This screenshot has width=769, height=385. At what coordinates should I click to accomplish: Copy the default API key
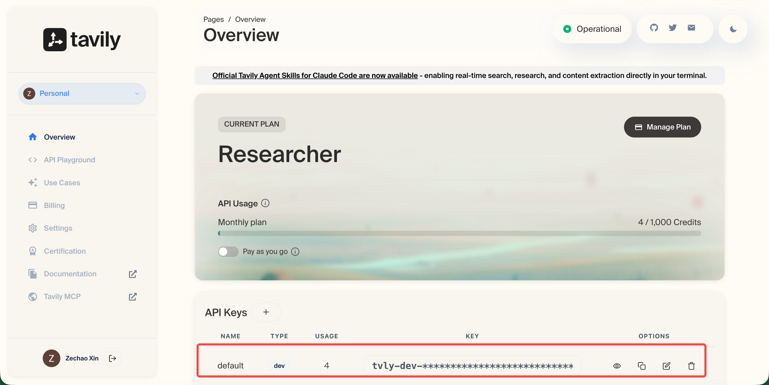click(x=642, y=366)
